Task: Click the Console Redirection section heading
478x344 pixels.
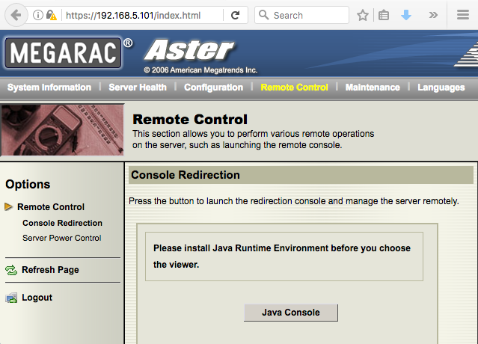Action: (186, 175)
